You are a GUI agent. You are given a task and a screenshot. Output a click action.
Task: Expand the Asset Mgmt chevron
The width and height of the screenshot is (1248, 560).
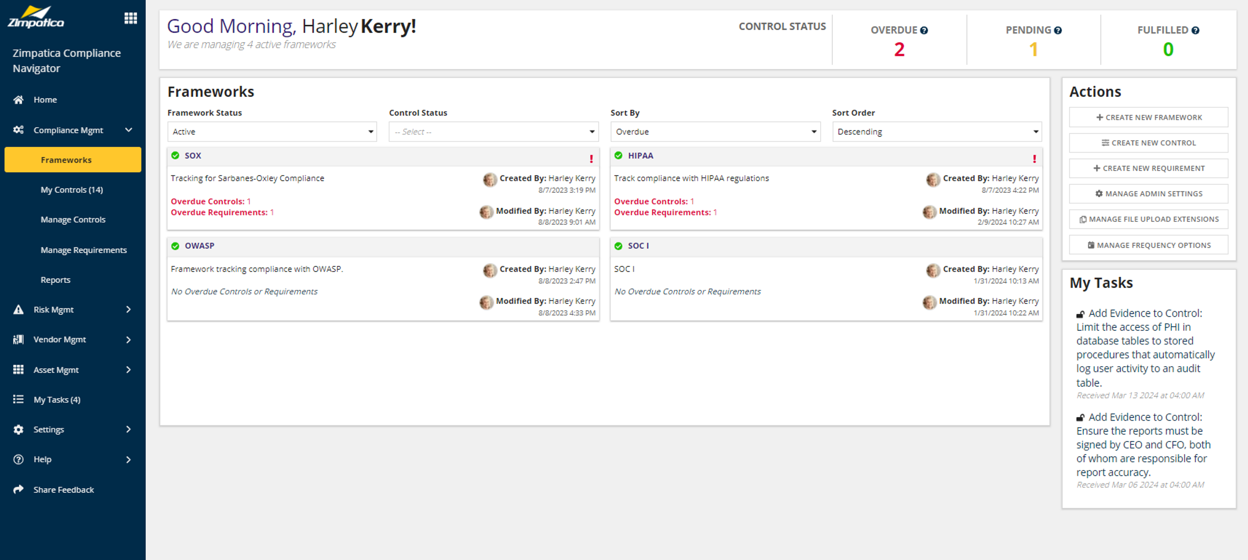(128, 370)
